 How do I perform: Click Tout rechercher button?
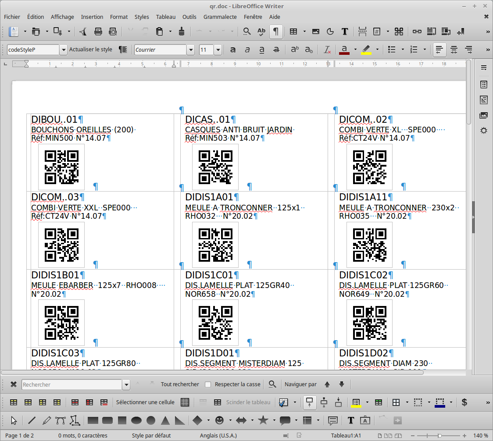(x=180, y=384)
